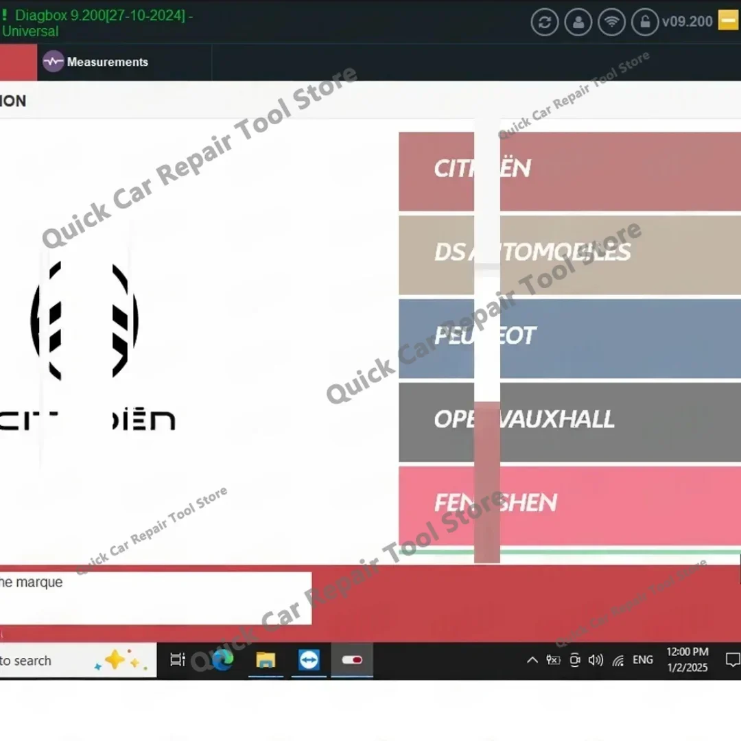This screenshot has width=741, height=741.
Task: Select the red tab left of Measurements
Action: [18, 62]
